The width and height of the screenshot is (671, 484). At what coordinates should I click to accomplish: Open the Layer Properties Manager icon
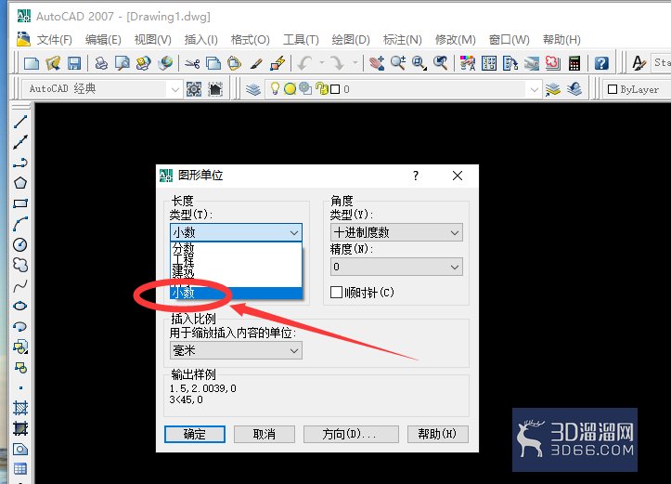(x=253, y=89)
